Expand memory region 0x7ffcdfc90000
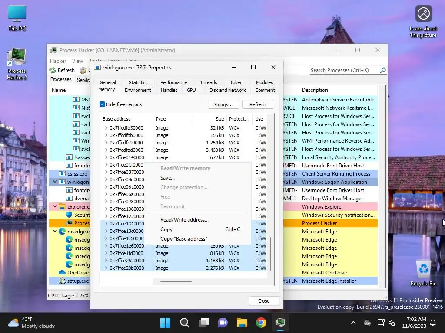The image size is (445, 333). coord(106,142)
